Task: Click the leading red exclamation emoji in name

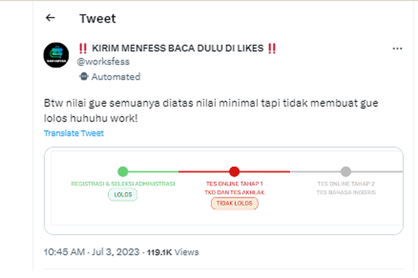Action: (83, 48)
